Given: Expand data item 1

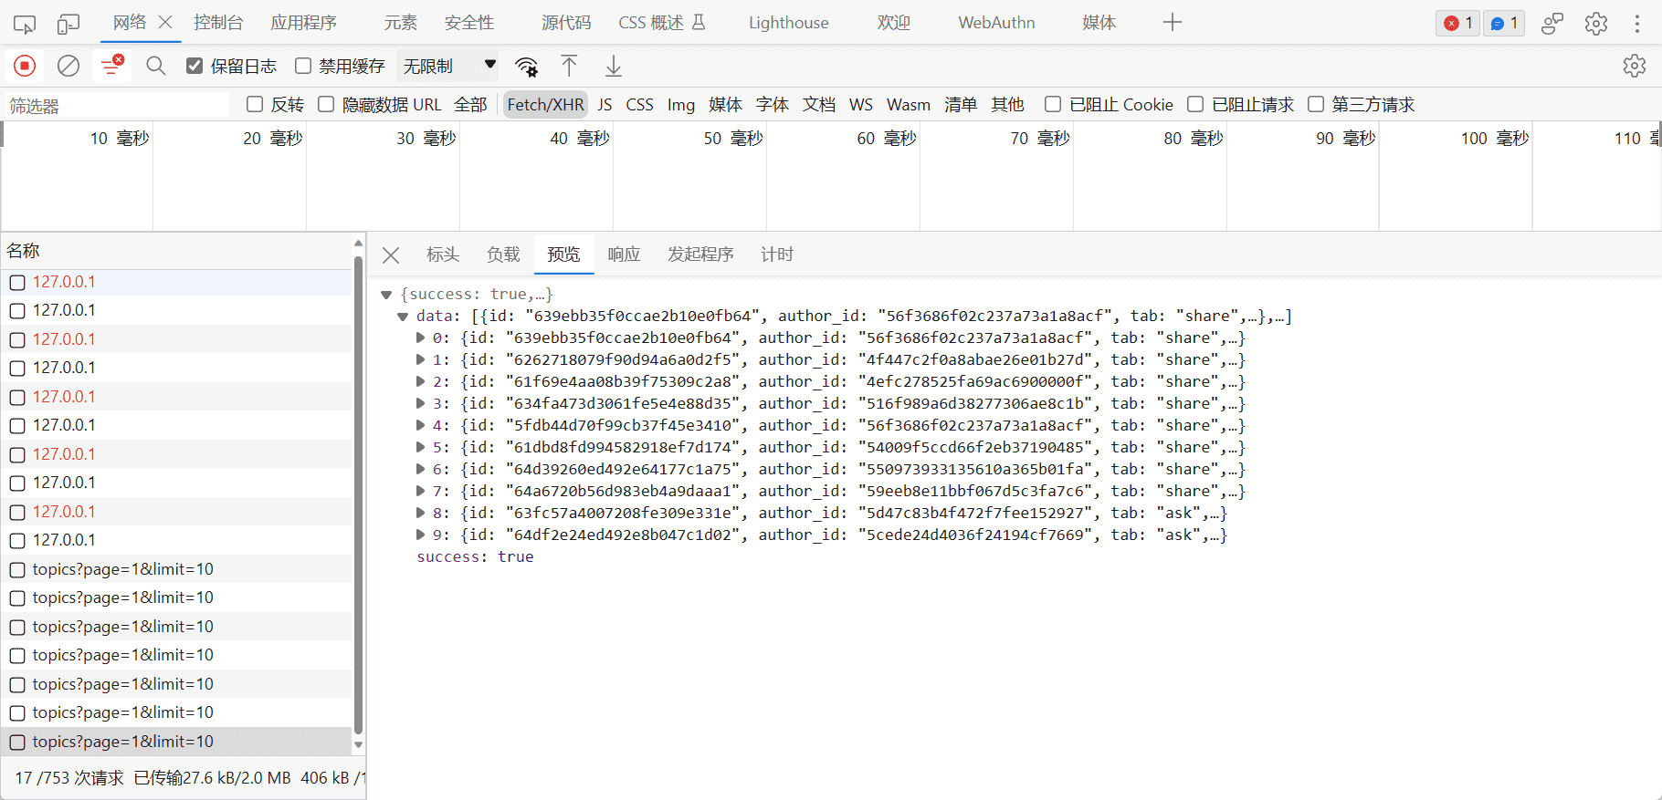Looking at the screenshot, I should pyautogui.click(x=420, y=359).
